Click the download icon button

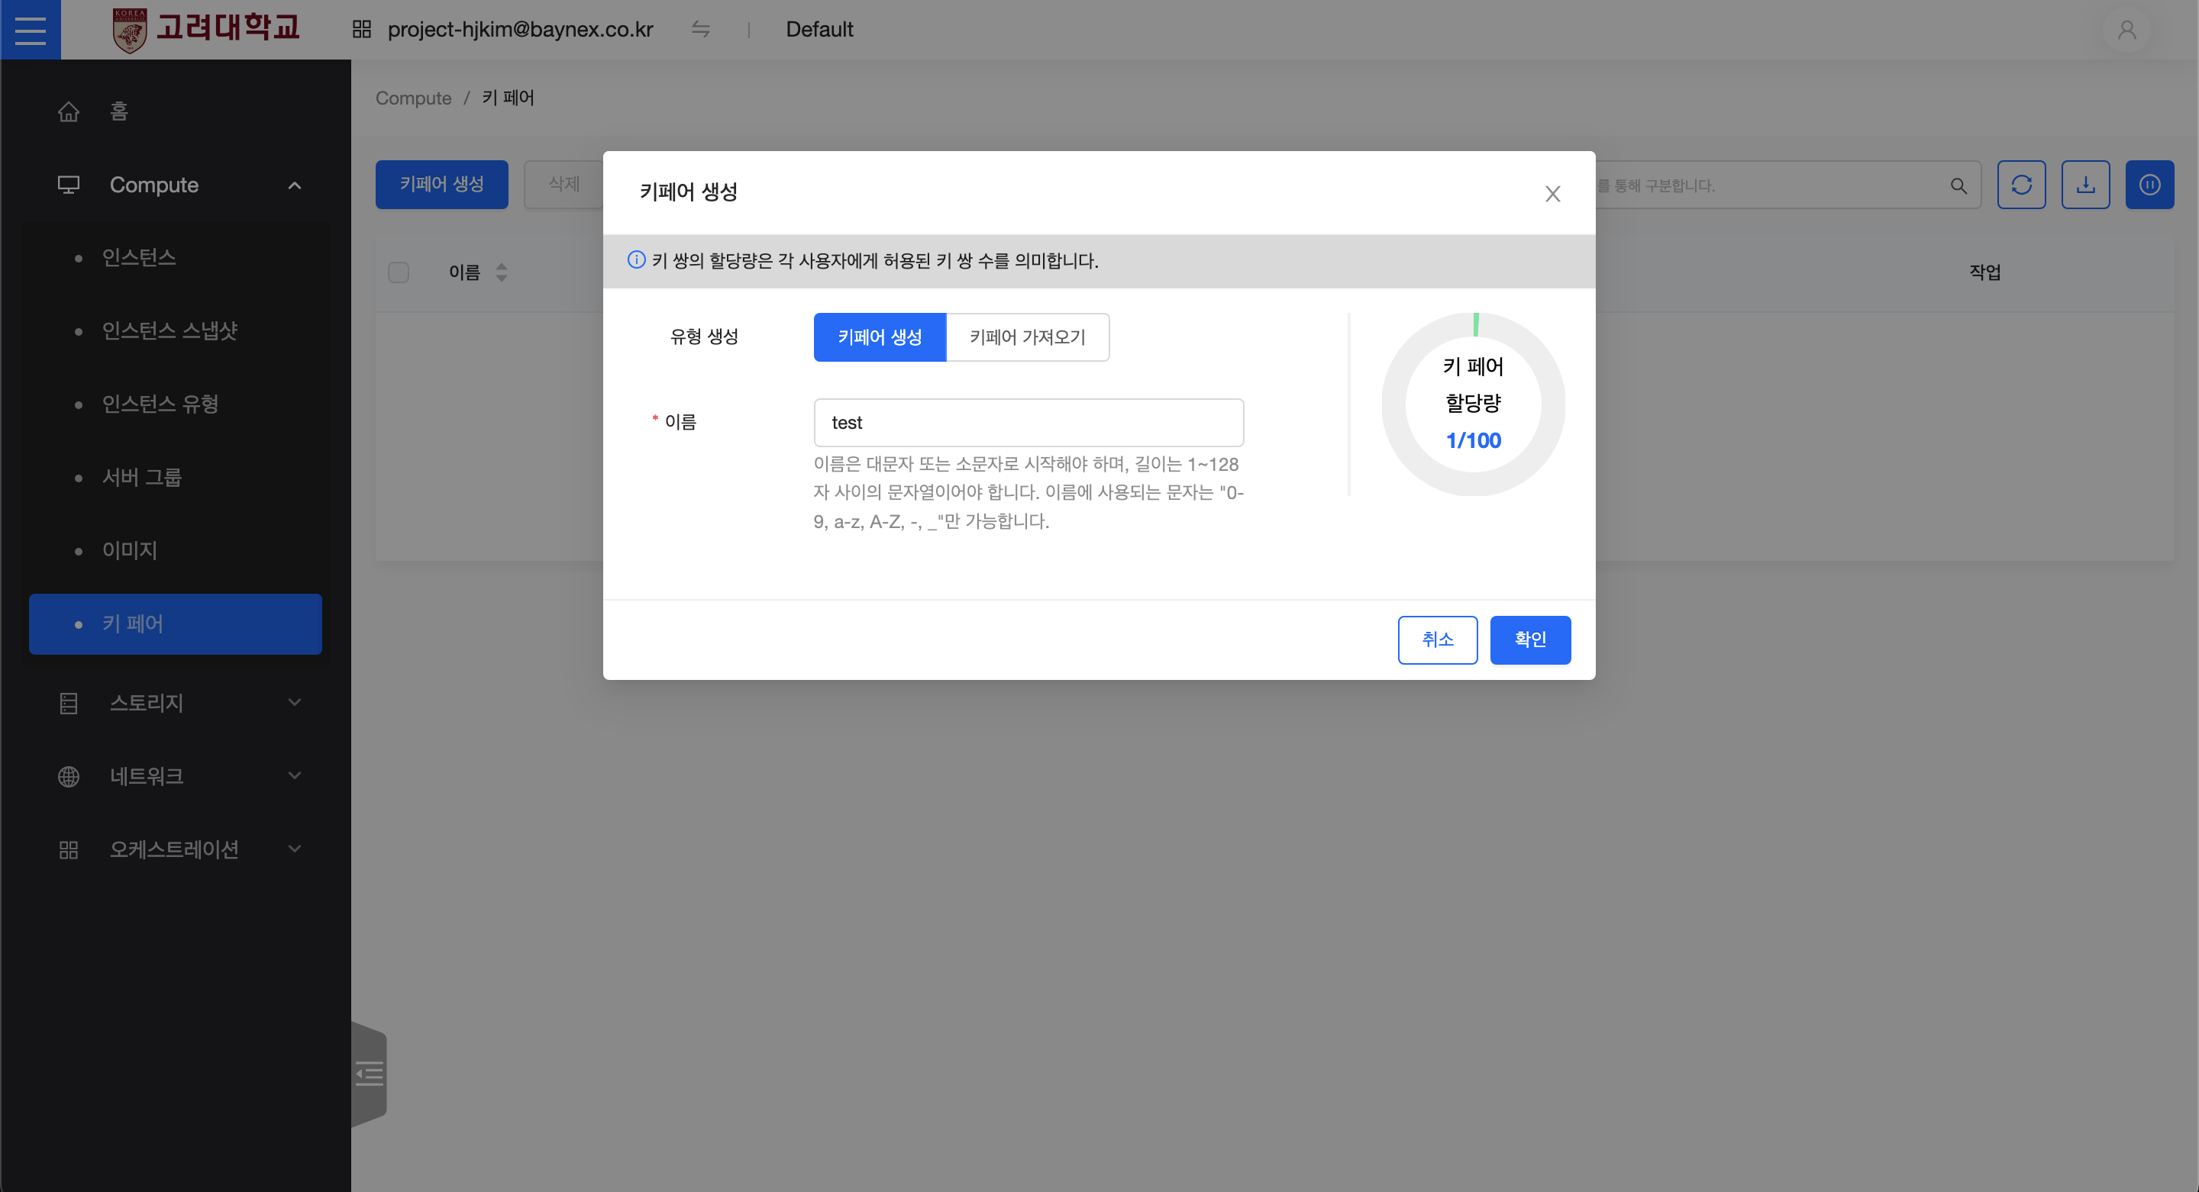[2084, 185]
